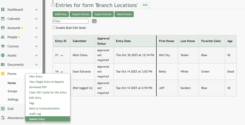Screen dimensions: 245x125
Task: Expand the Courses sidebar chevron
Action: tap(36, 46)
